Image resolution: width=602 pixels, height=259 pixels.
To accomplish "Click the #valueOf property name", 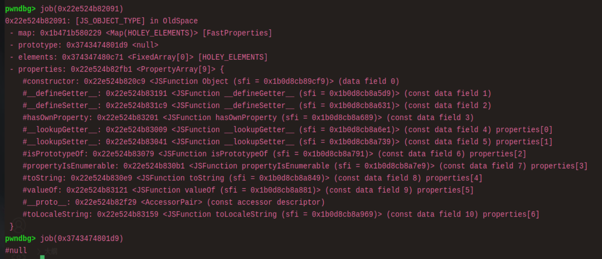I will coord(42,190).
